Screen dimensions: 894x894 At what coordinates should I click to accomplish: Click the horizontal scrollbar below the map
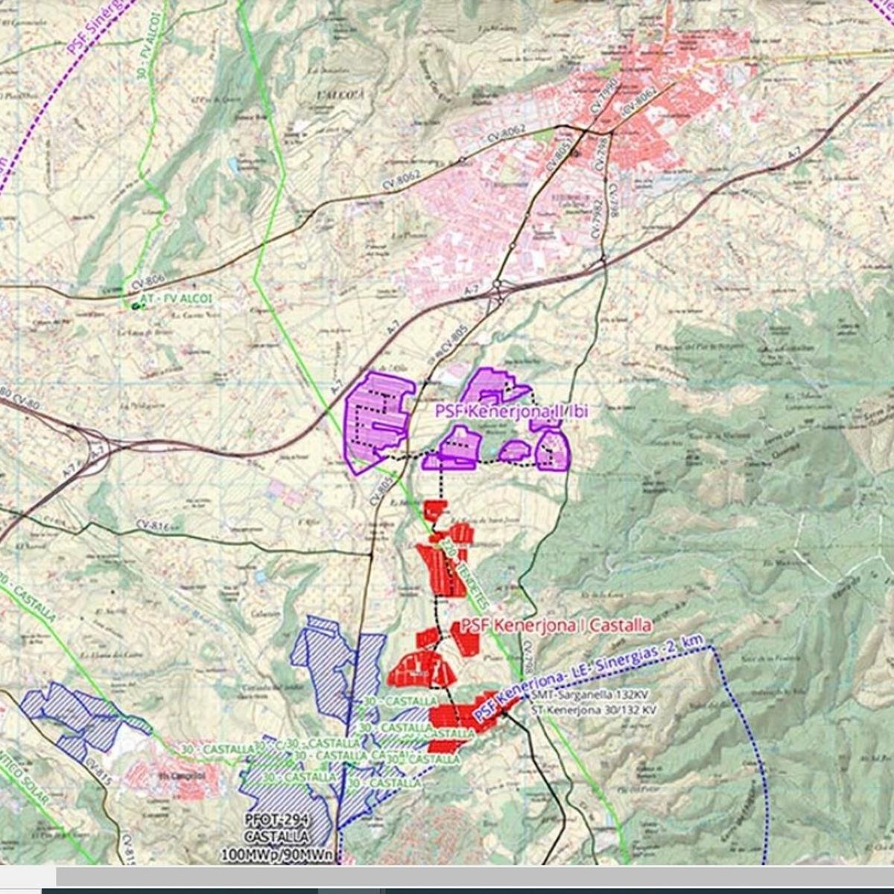tap(475, 876)
